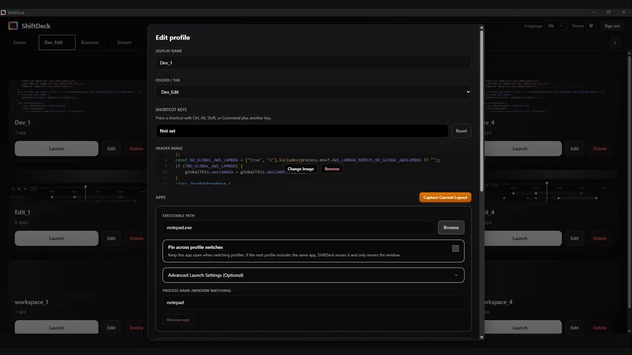Screen dimensions: 632x355
Task: Launch the Edit_4 profile
Action: (523, 239)
